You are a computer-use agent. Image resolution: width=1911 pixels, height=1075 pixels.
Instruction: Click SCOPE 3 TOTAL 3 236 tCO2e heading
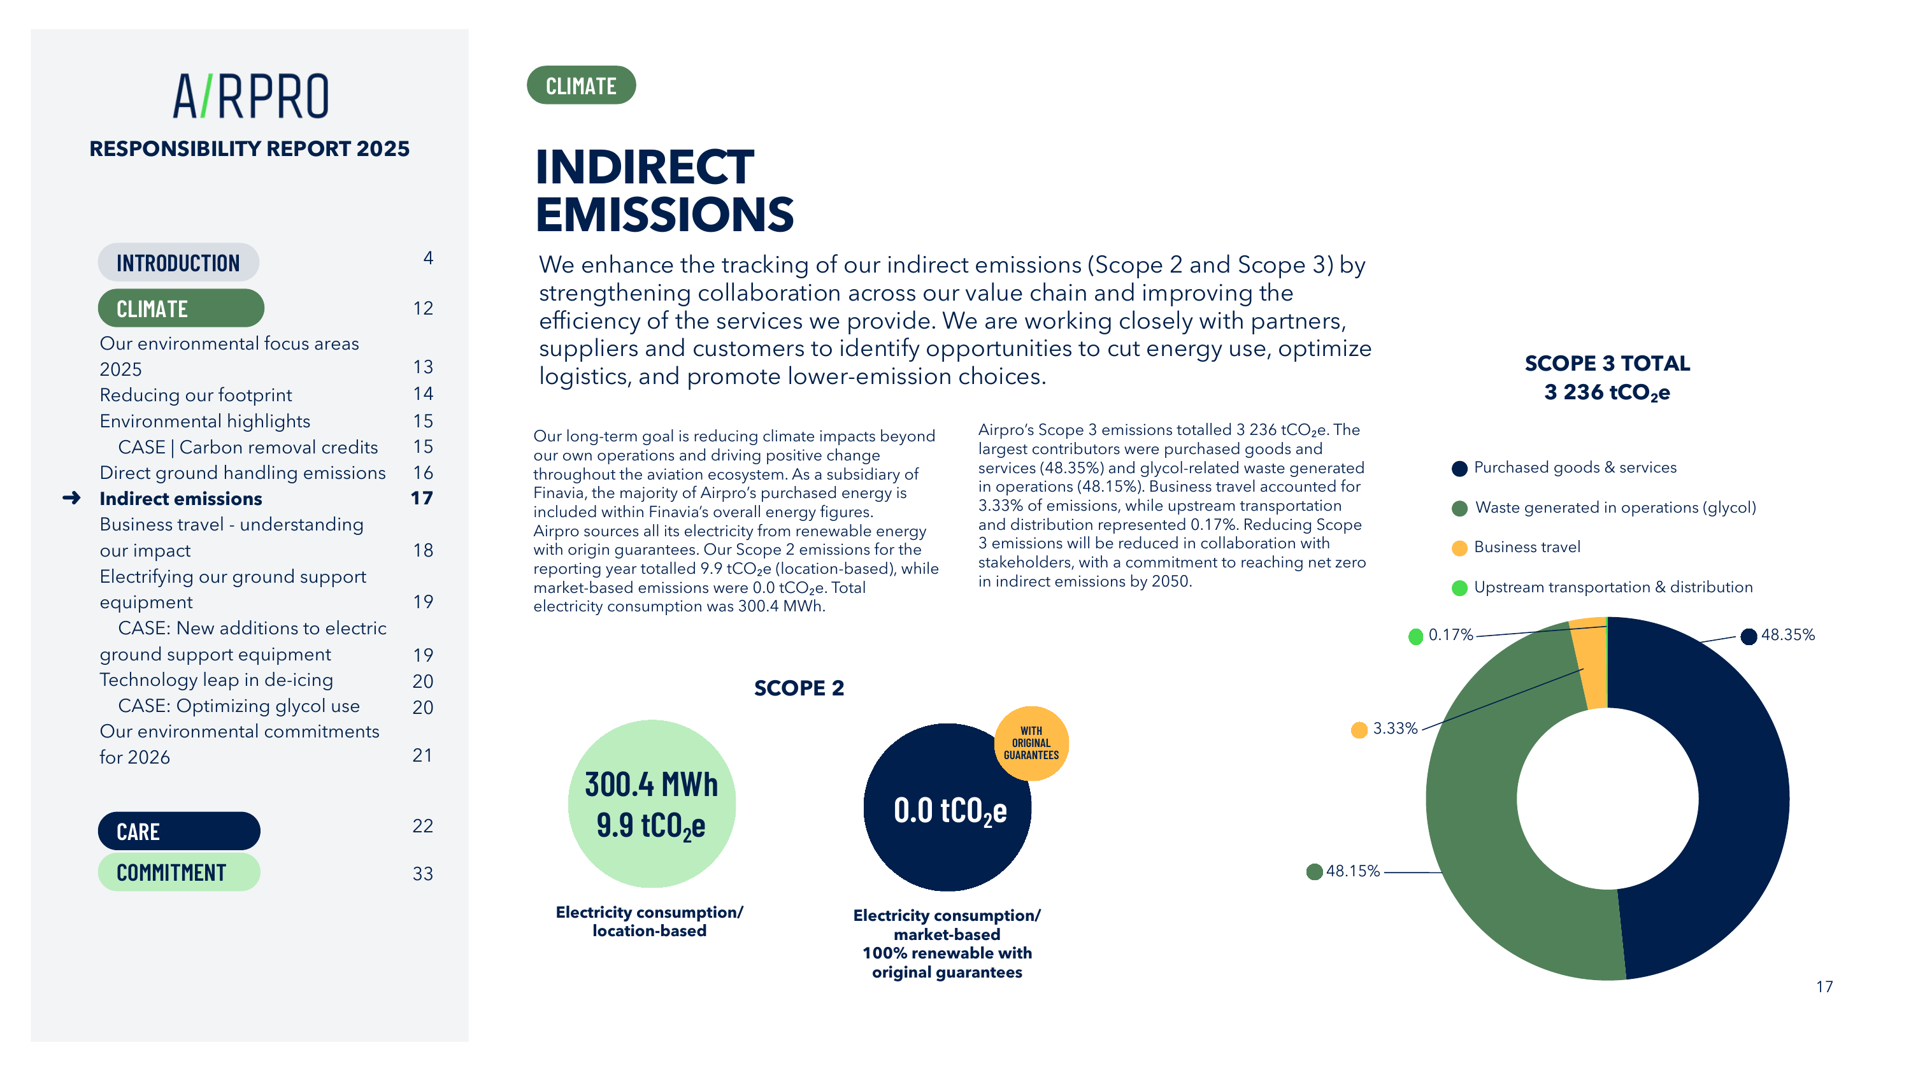(1607, 378)
